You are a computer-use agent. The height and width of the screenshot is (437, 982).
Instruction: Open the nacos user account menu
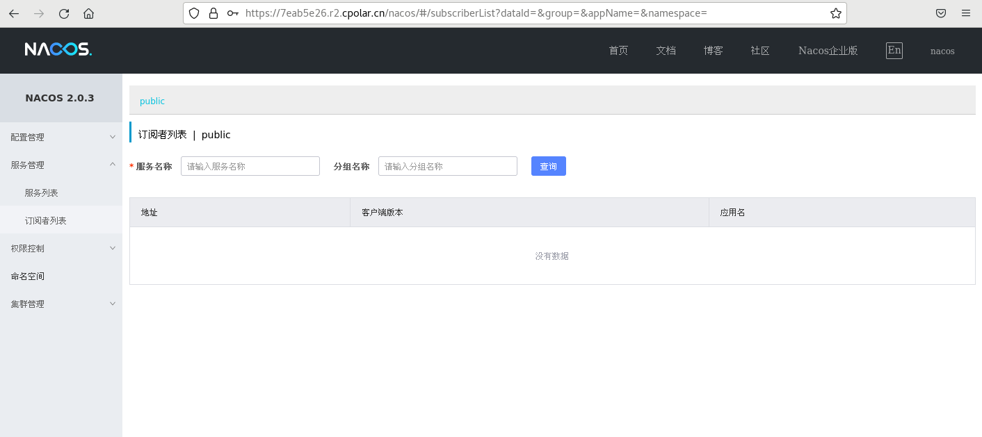pos(942,51)
